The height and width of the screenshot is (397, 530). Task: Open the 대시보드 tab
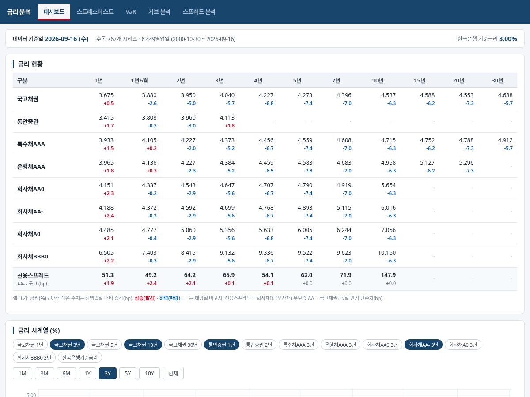[54, 11]
